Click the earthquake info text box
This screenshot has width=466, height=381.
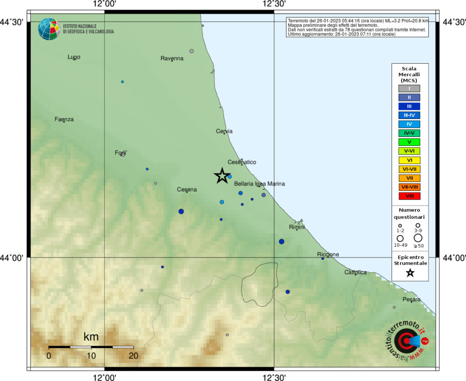point(358,27)
